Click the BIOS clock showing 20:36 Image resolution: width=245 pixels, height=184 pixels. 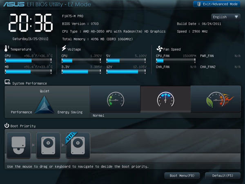(31, 22)
